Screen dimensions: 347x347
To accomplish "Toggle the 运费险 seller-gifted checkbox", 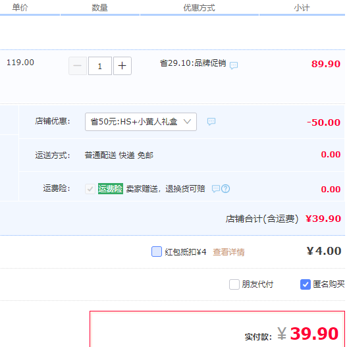I will point(90,189).
